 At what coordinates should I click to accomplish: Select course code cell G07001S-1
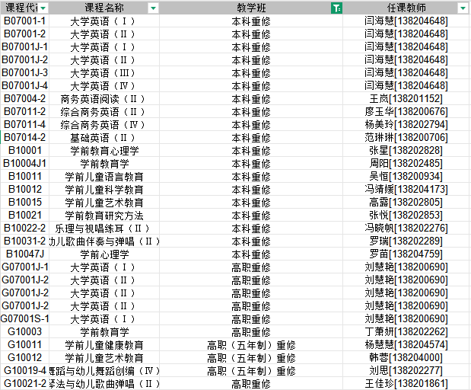point(24,318)
